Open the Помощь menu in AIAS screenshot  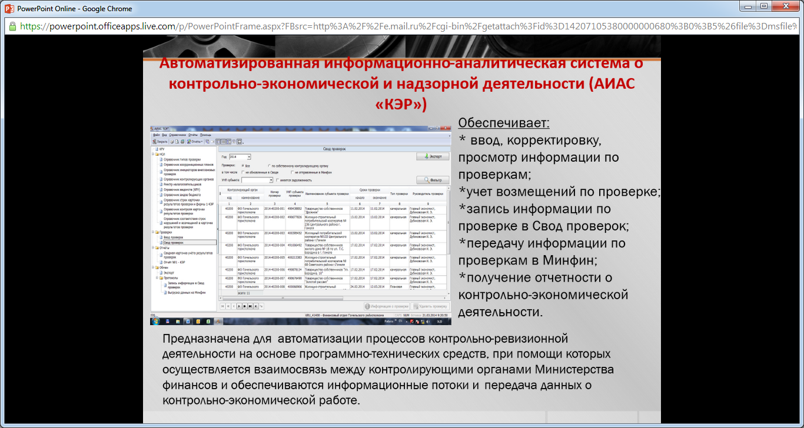point(205,135)
